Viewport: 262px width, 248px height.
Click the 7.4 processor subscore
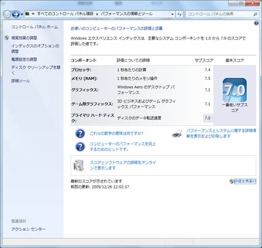pos(208,70)
